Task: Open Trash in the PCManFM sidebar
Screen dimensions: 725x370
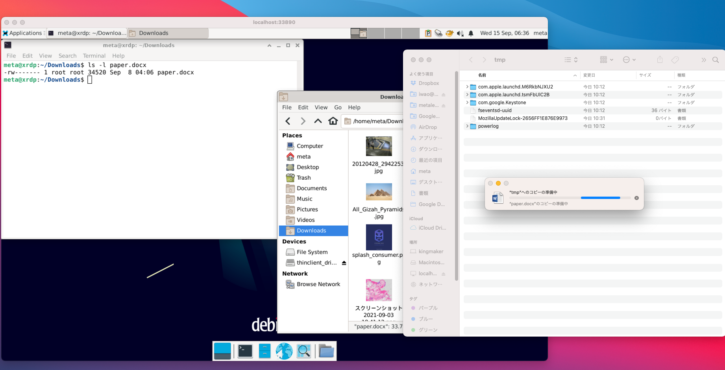Action: pos(303,177)
